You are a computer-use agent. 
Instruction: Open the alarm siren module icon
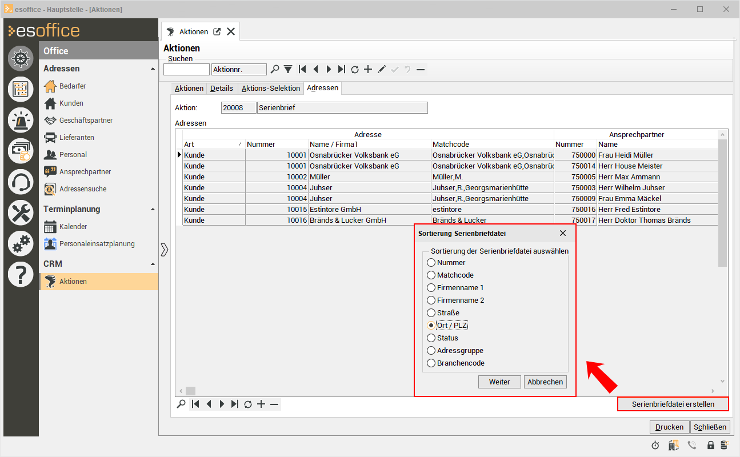click(x=21, y=120)
